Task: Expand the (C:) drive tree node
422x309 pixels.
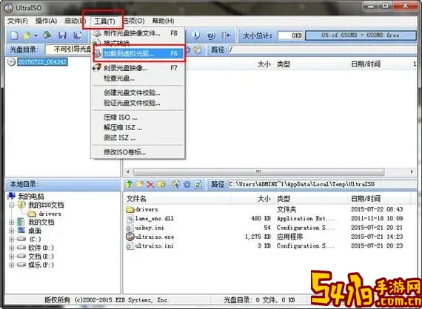Action: coord(11,239)
